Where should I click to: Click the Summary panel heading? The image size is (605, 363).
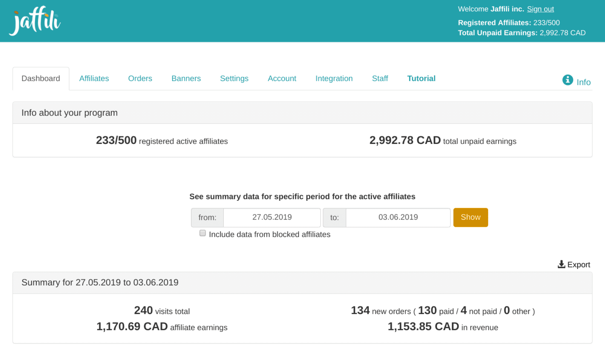click(100, 283)
